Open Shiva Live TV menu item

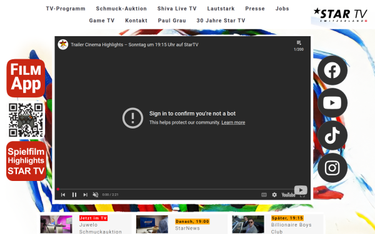pos(177,9)
